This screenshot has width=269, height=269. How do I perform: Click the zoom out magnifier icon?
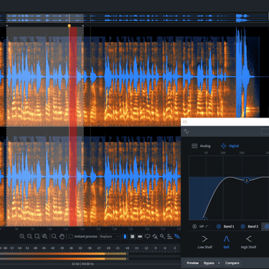coord(29,237)
